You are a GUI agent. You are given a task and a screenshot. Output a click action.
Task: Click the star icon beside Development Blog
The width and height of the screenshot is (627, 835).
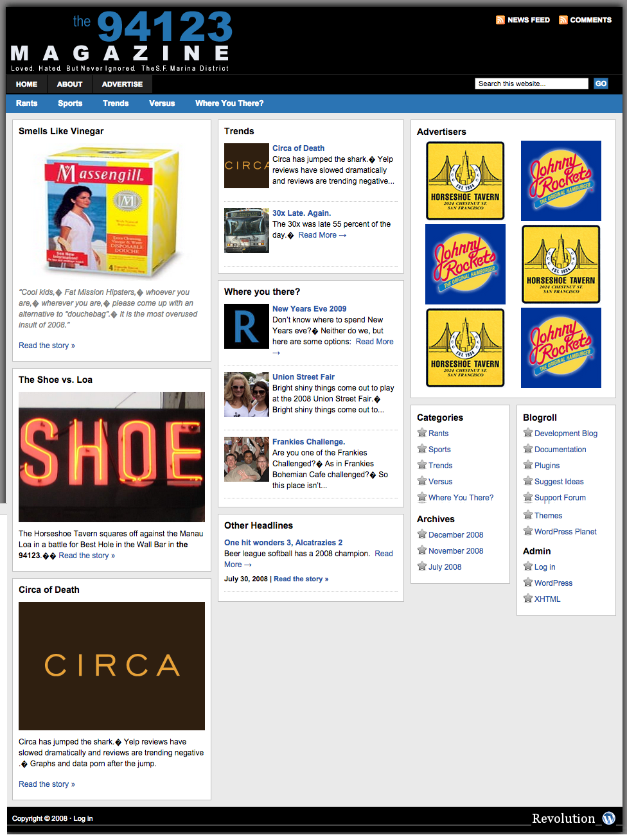tap(528, 433)
